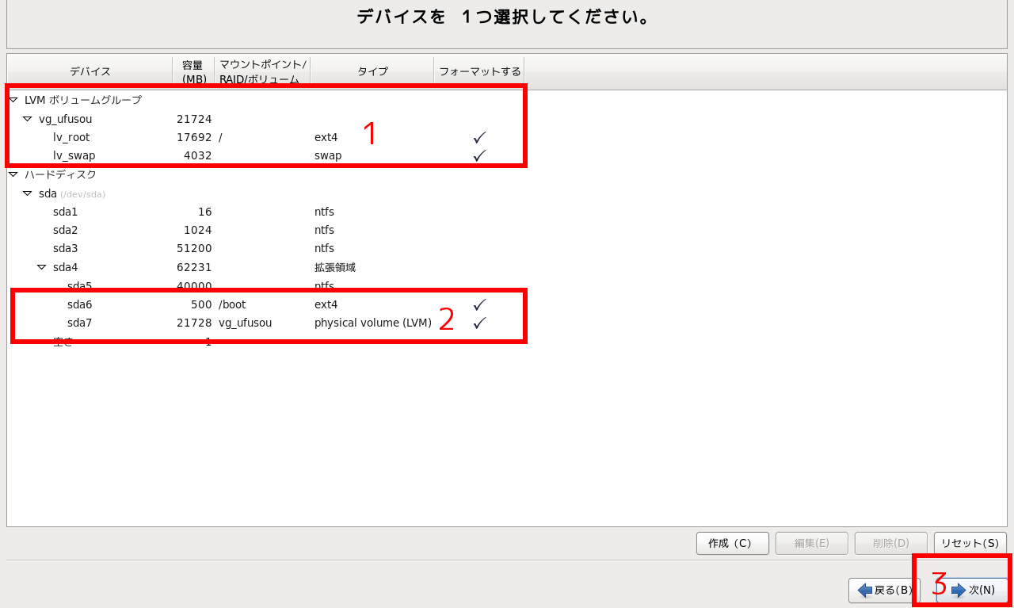Viewport: 1014px width, 608px height.
Task: Collapse the vg_ufusou volume group triangle
Action: click(x=28, y=119)
